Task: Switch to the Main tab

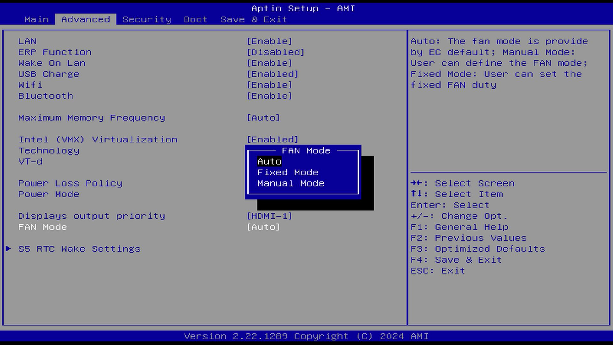Action: pos(36,19)
